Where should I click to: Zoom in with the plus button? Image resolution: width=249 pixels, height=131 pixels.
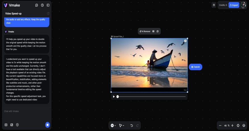232,125
